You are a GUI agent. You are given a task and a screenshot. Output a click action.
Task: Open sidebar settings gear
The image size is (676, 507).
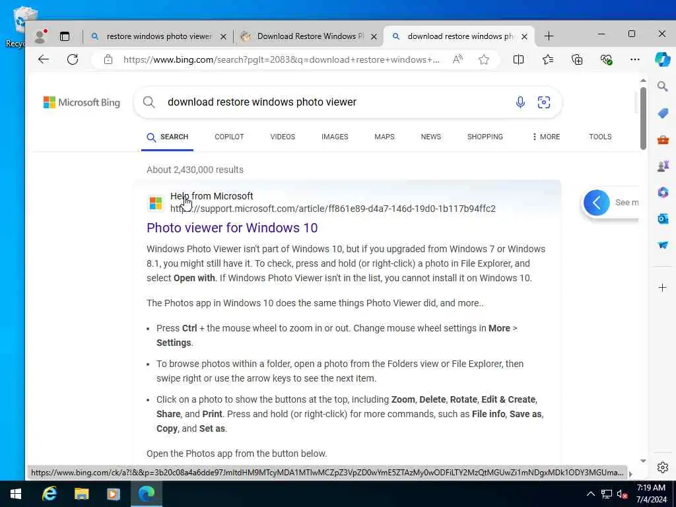(x=663, y=467)
